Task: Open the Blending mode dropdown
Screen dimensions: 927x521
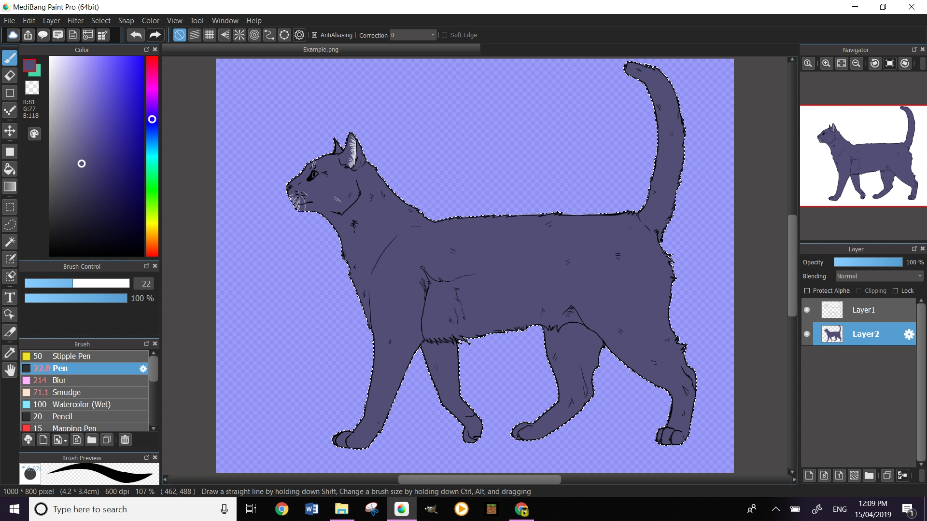Action: click(879, 276)
